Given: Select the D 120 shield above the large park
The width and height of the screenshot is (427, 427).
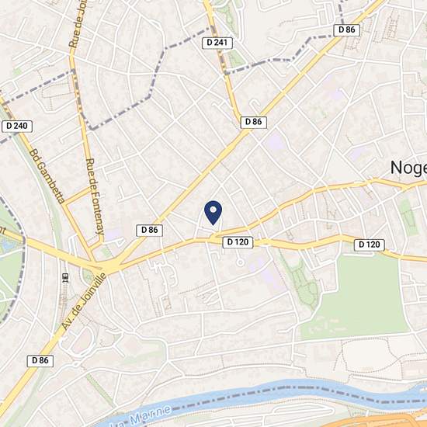Looking at the screenshot, I should [x=369, y=245].
